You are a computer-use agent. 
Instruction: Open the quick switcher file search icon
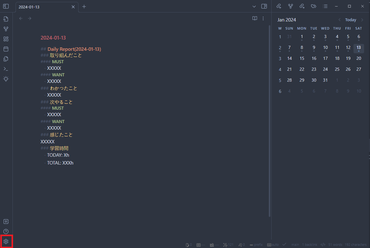click(6, 19)
